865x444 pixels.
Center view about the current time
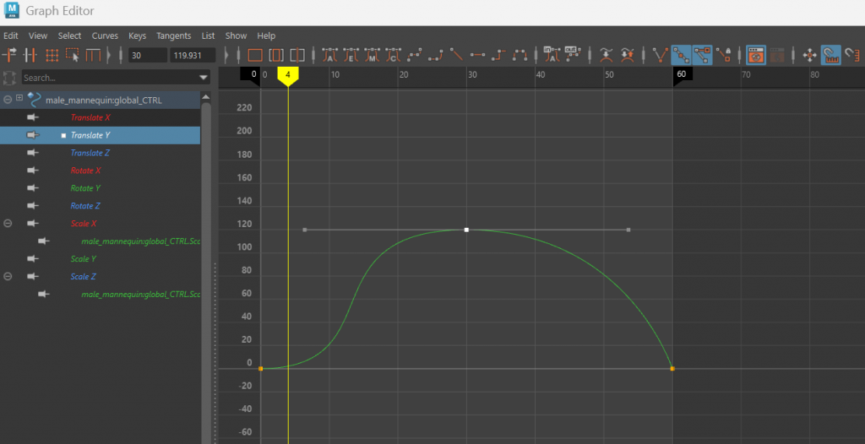297,55
